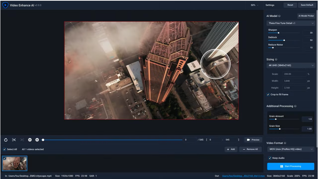Viewport: 318px width, 179px height.
Task: Click the Scale percentage field
Action: (x=295, y=74)
